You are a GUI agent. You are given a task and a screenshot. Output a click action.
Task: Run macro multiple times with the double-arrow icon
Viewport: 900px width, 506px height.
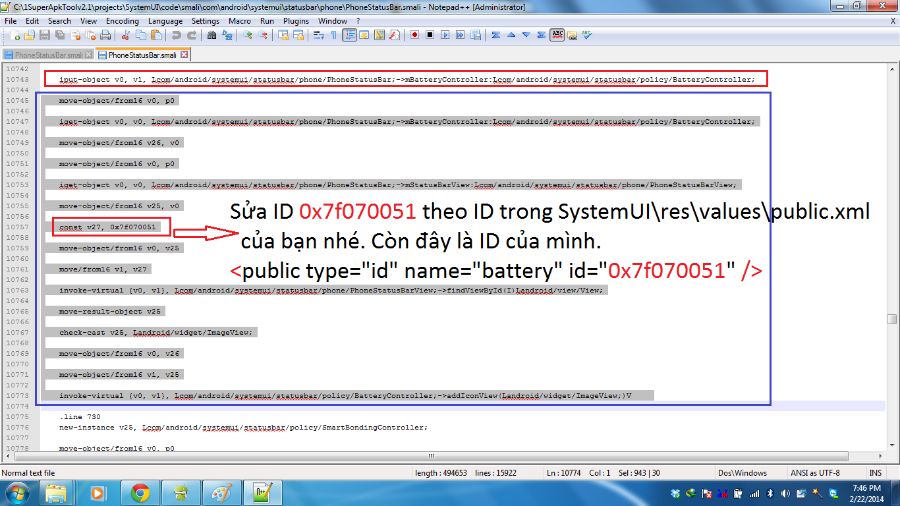tap(460, 35)
